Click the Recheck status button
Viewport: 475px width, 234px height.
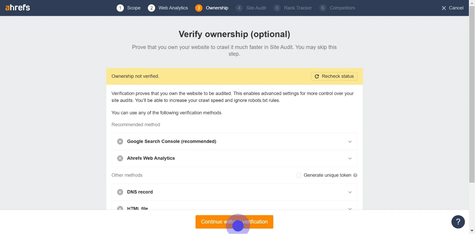[334, 76]
